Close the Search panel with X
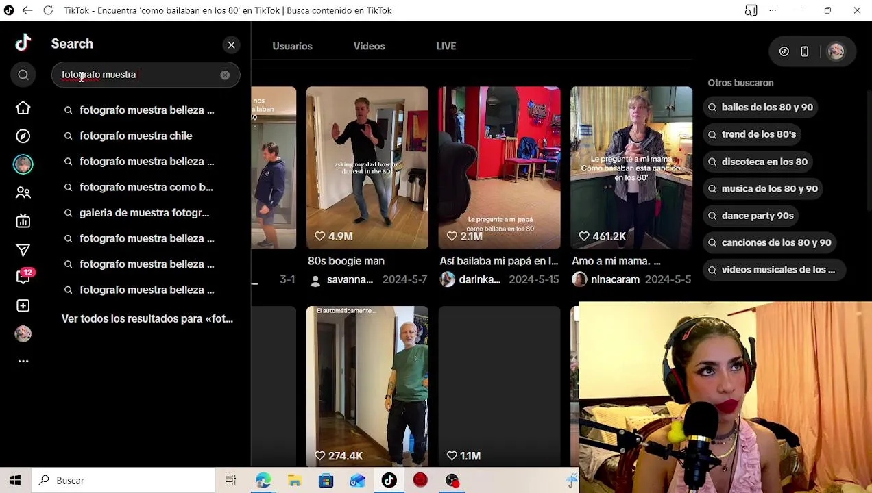 232,45
